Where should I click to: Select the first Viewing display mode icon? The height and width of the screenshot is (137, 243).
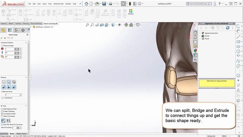(4, 82)
